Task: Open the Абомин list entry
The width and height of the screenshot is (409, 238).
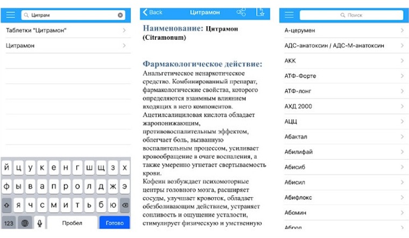Action: (344, 213)
